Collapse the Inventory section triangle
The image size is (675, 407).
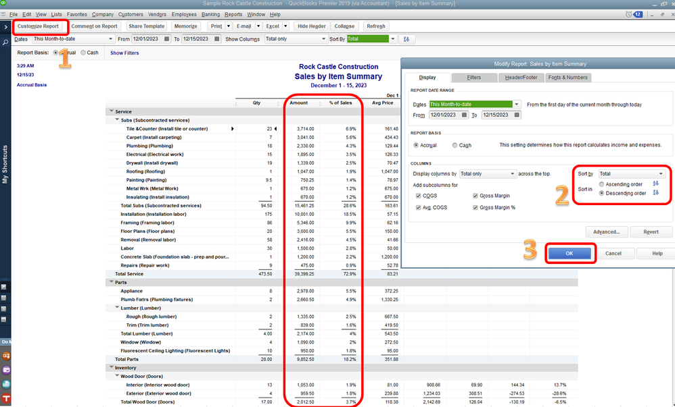point(112,367)
